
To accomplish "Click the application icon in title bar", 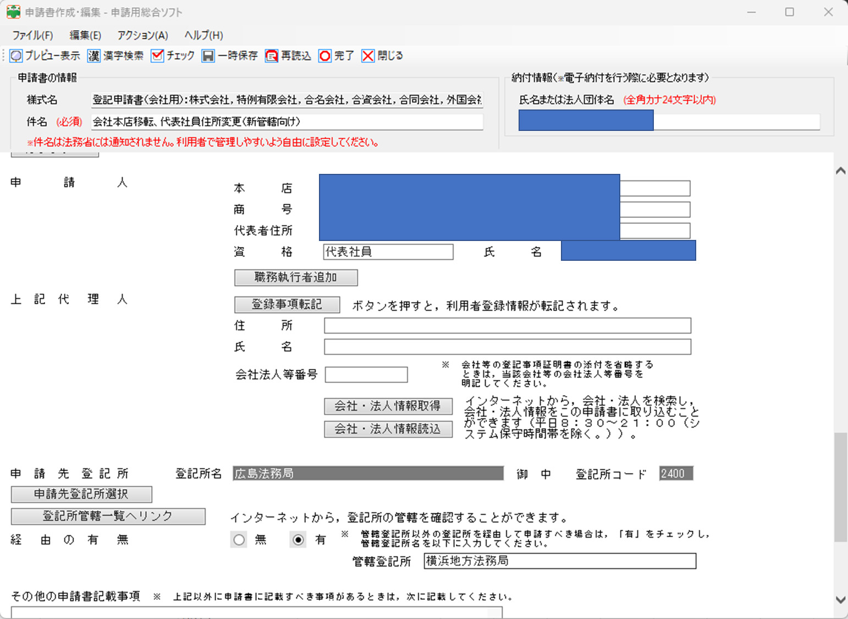I will pos(13,12).
